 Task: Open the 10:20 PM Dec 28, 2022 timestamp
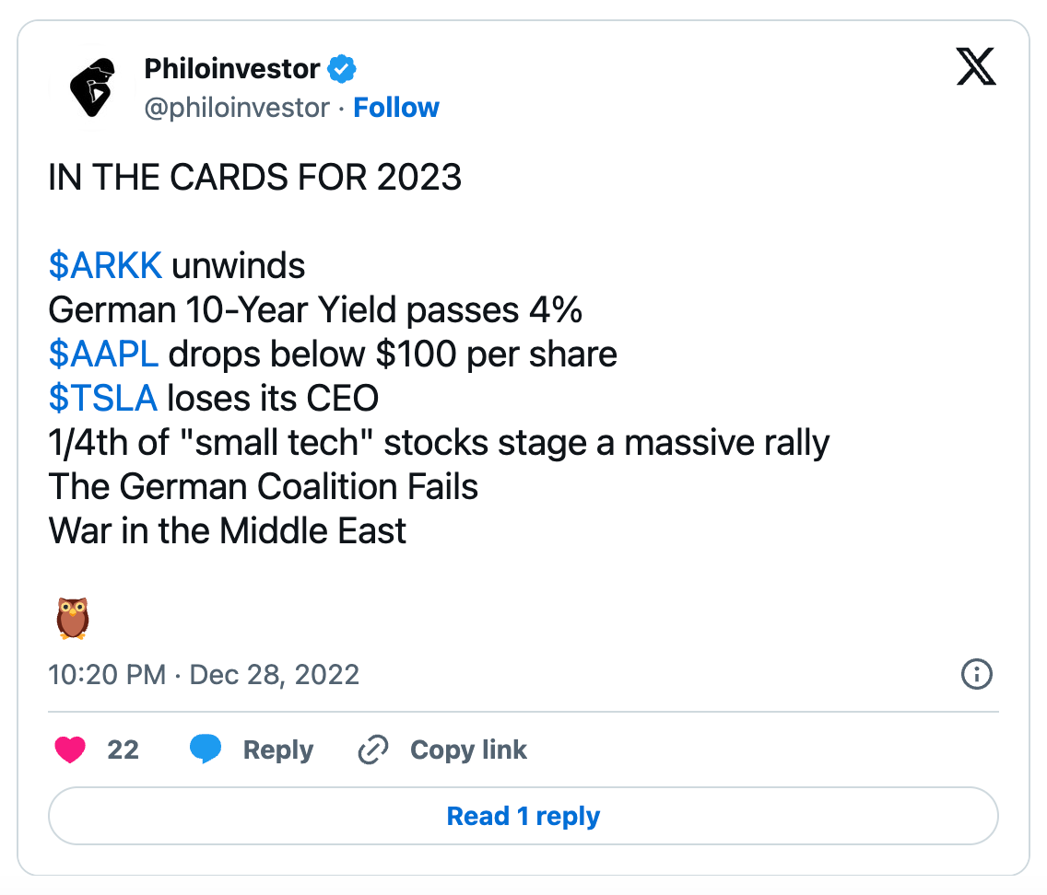coord(204,675)
